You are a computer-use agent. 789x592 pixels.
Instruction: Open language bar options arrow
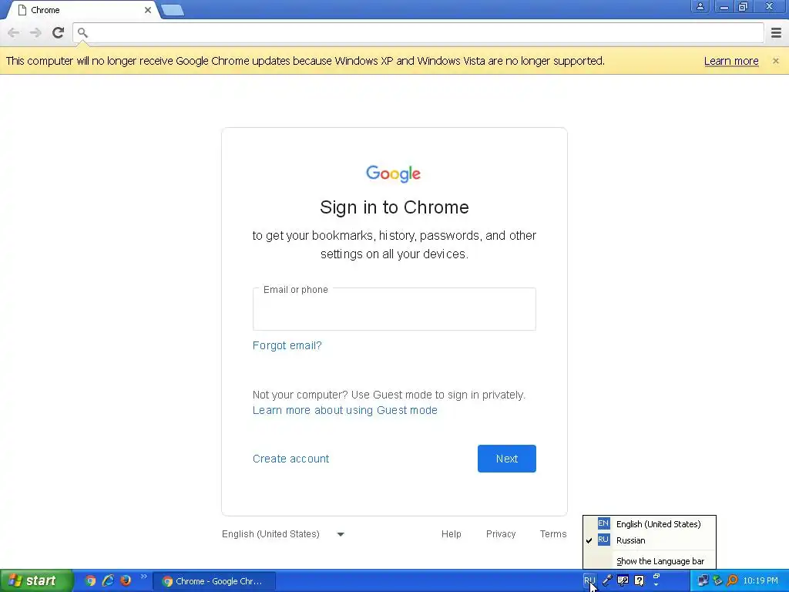(x=656, y=586)
